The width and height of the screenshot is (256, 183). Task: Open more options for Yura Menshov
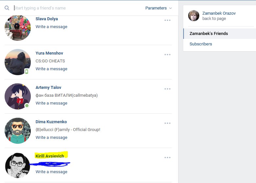[167, 55]
